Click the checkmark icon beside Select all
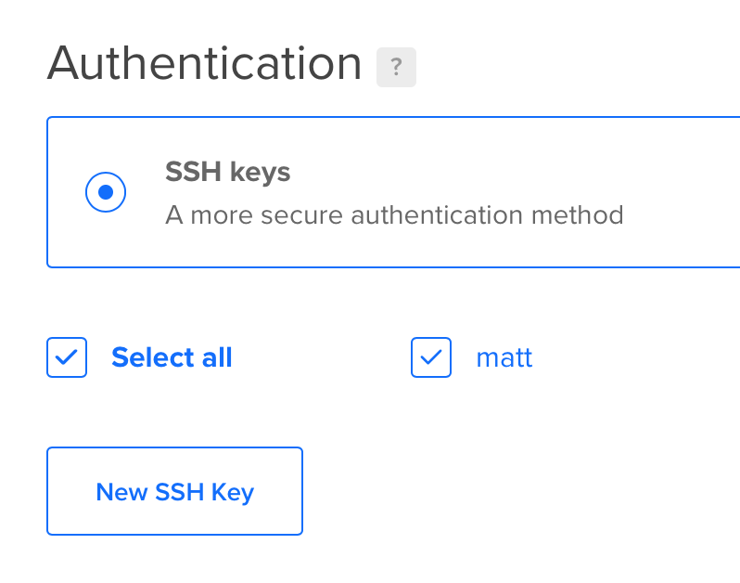Image resolution: width=740 pixels, height=583 pixels. click(x=67, y=357)
